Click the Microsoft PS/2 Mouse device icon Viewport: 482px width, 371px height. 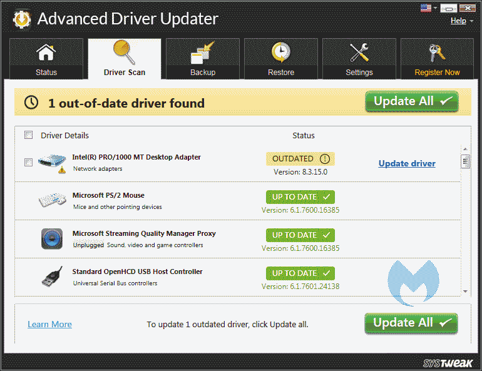pos(52,200)
